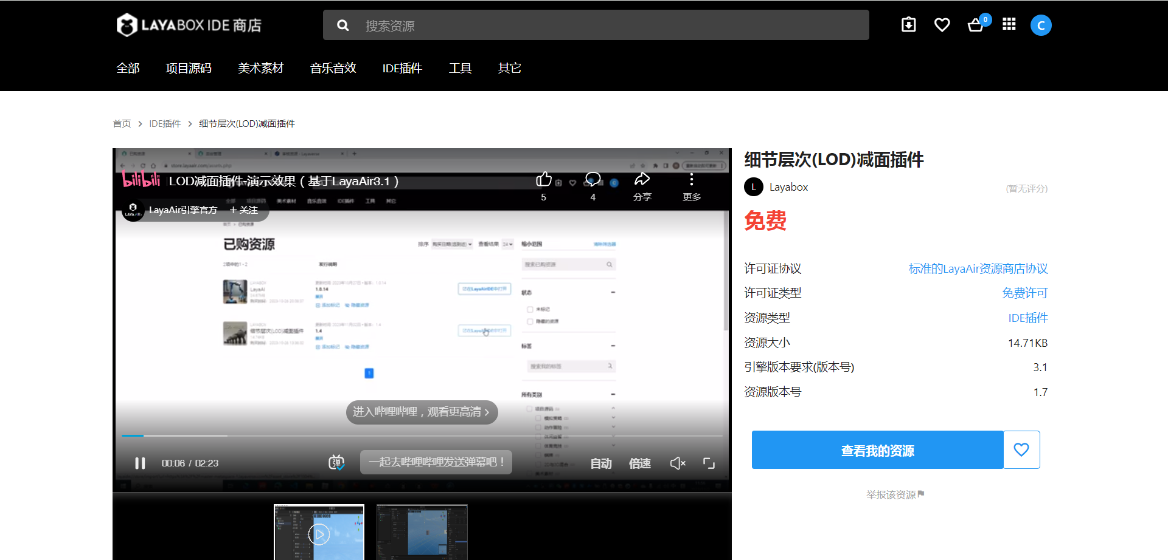
Task: Click the bilibili logo in video
Action: click(141, 179)
